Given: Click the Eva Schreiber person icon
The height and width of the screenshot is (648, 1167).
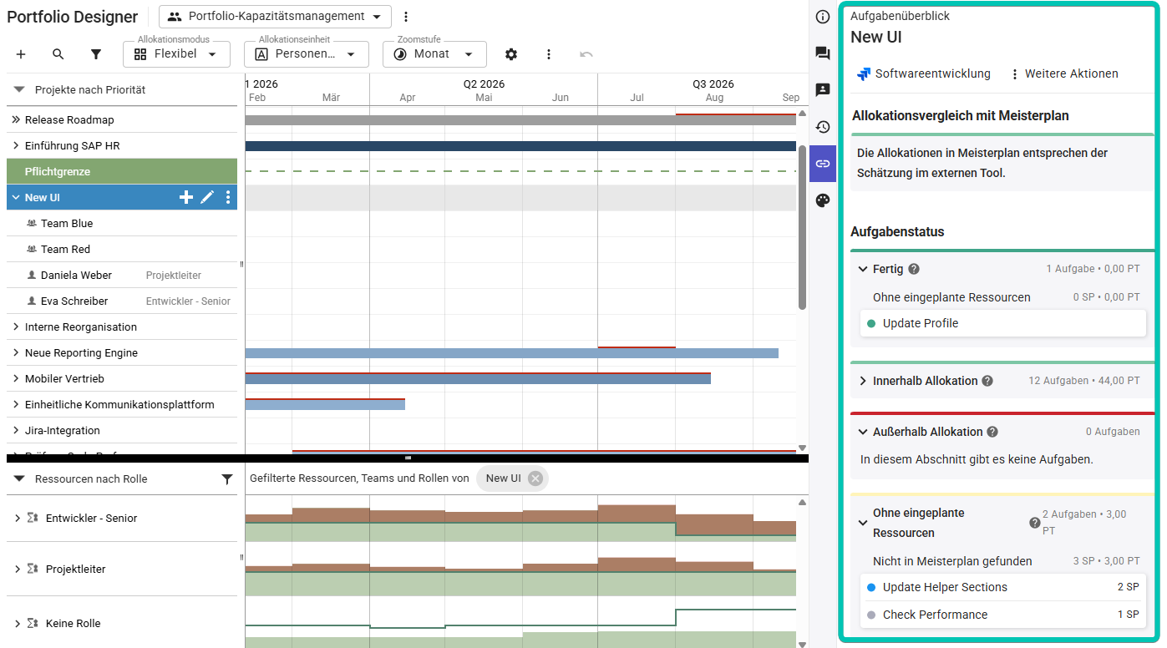Looking at the screenshot, I should (x=32, y=301).
